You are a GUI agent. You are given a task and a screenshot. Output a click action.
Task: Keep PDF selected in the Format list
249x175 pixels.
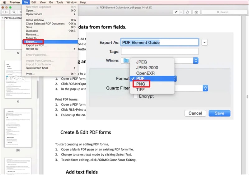(x=152, y=79)
